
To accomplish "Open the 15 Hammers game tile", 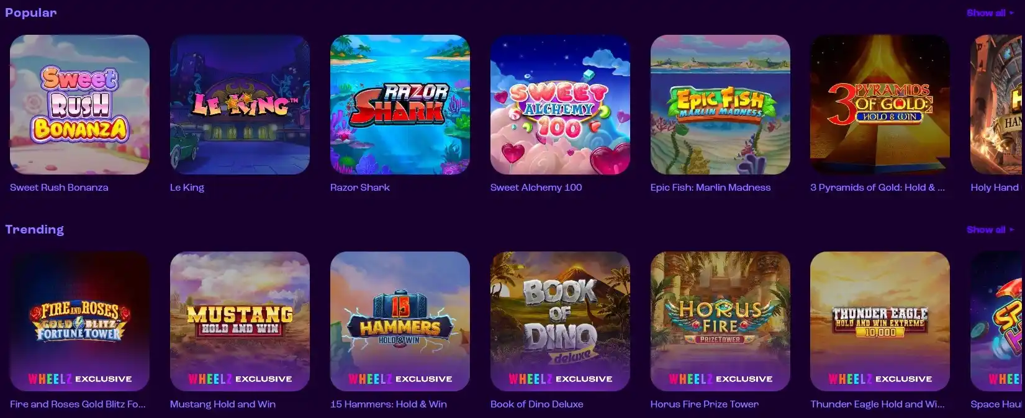I will 400,321.
